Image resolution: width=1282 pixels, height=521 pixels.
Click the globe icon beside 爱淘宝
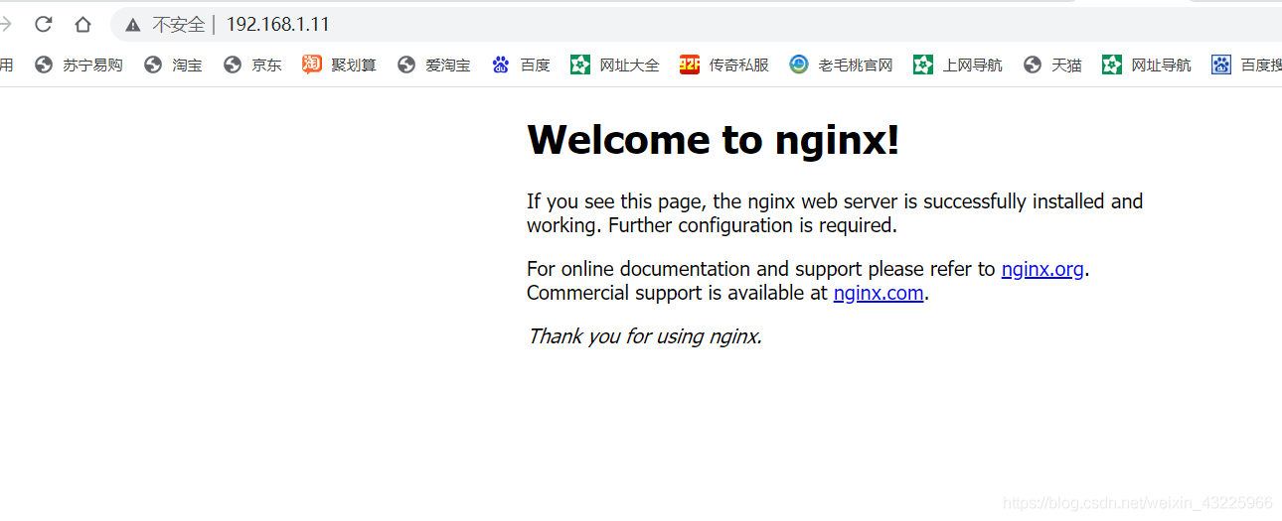405,65
